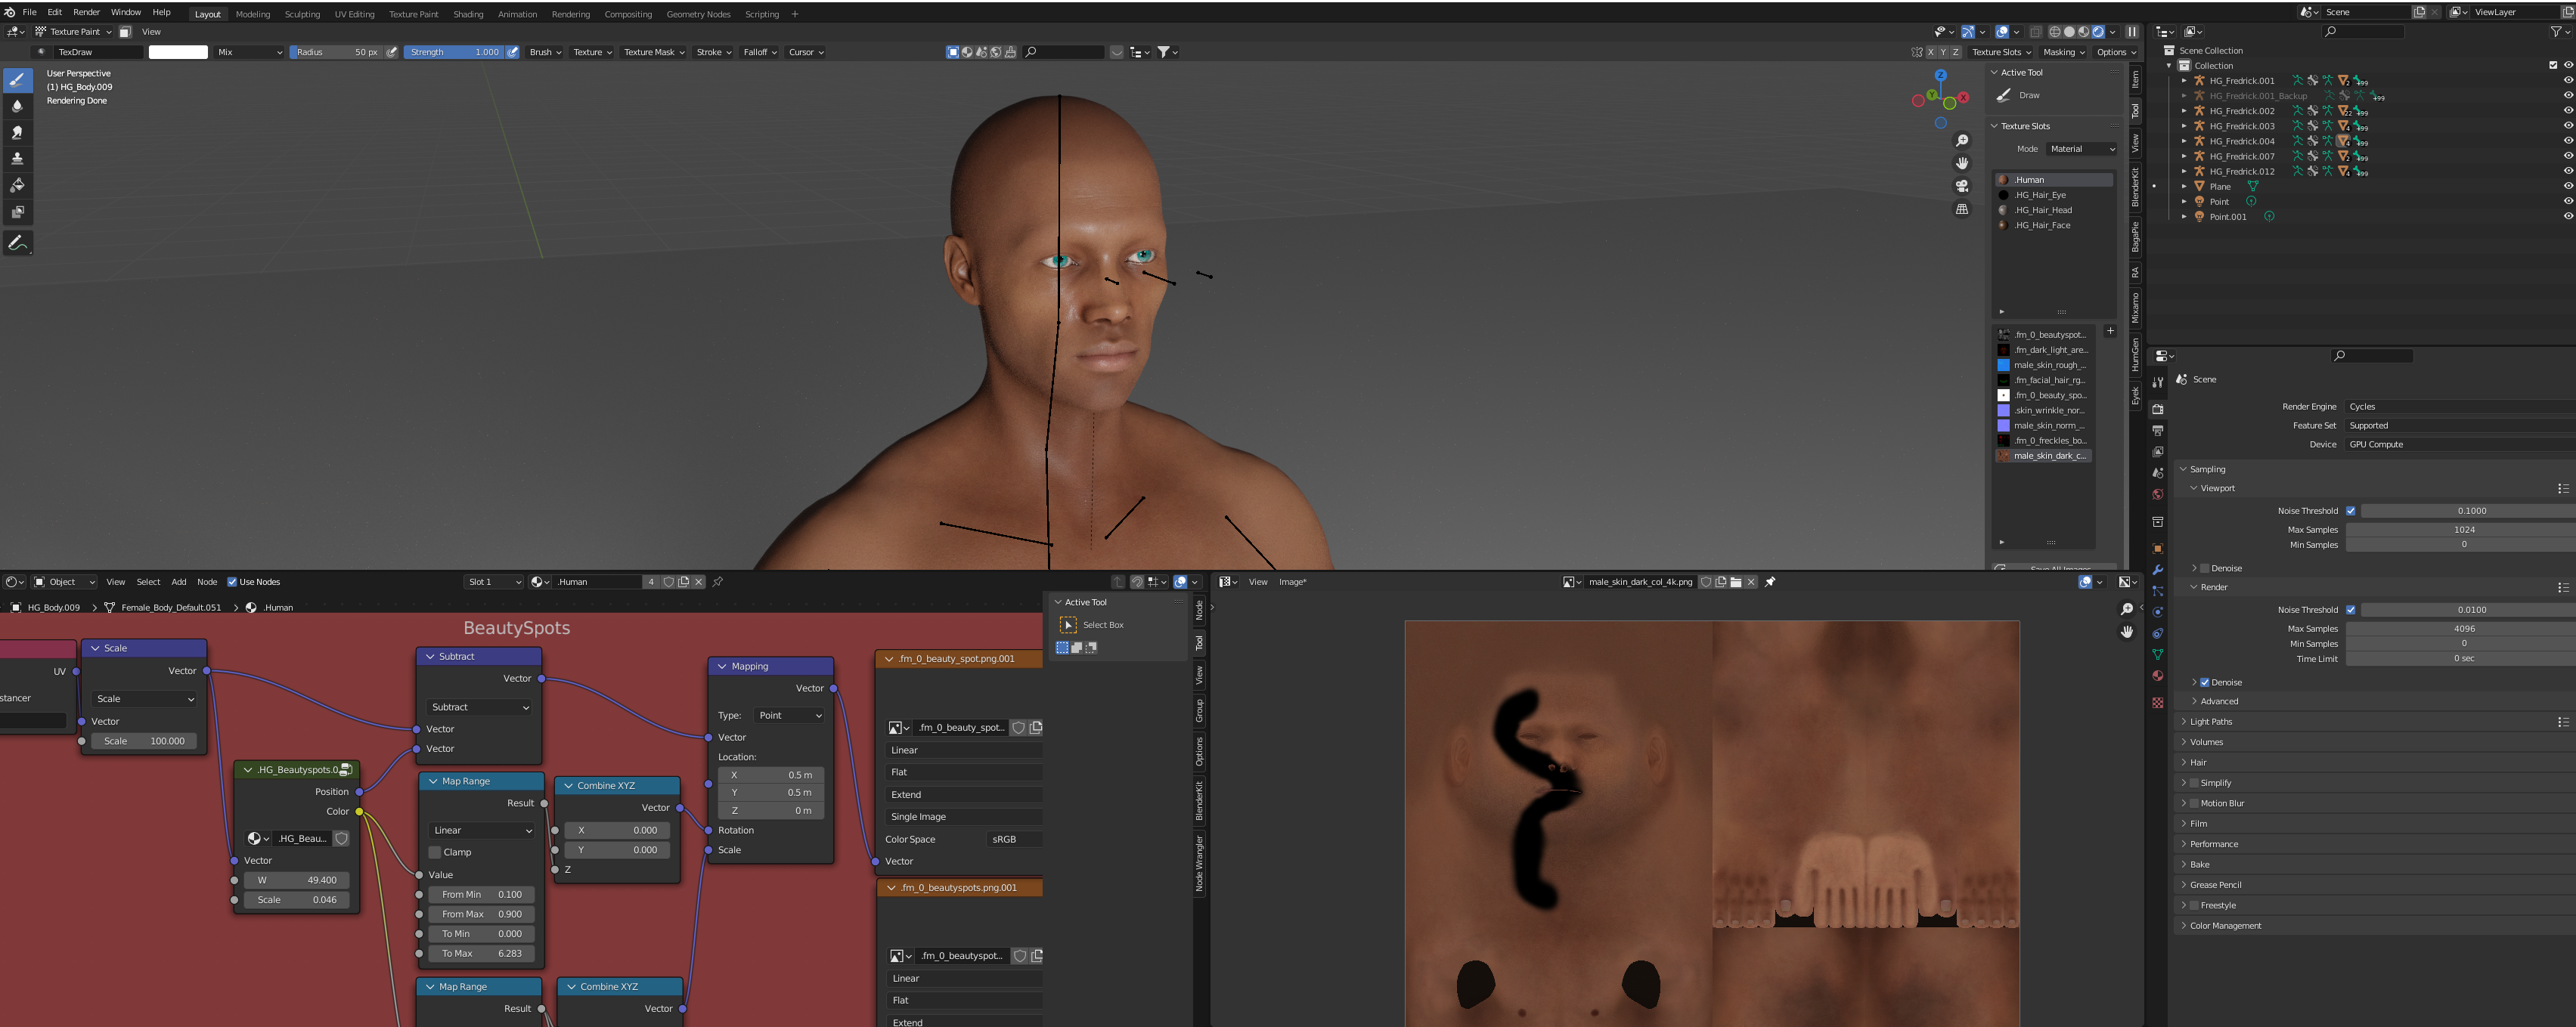Open the Render menu in the top bar
This screenshot has height=1027, width=2576.
pyautogui.click(x=86, y=12)
